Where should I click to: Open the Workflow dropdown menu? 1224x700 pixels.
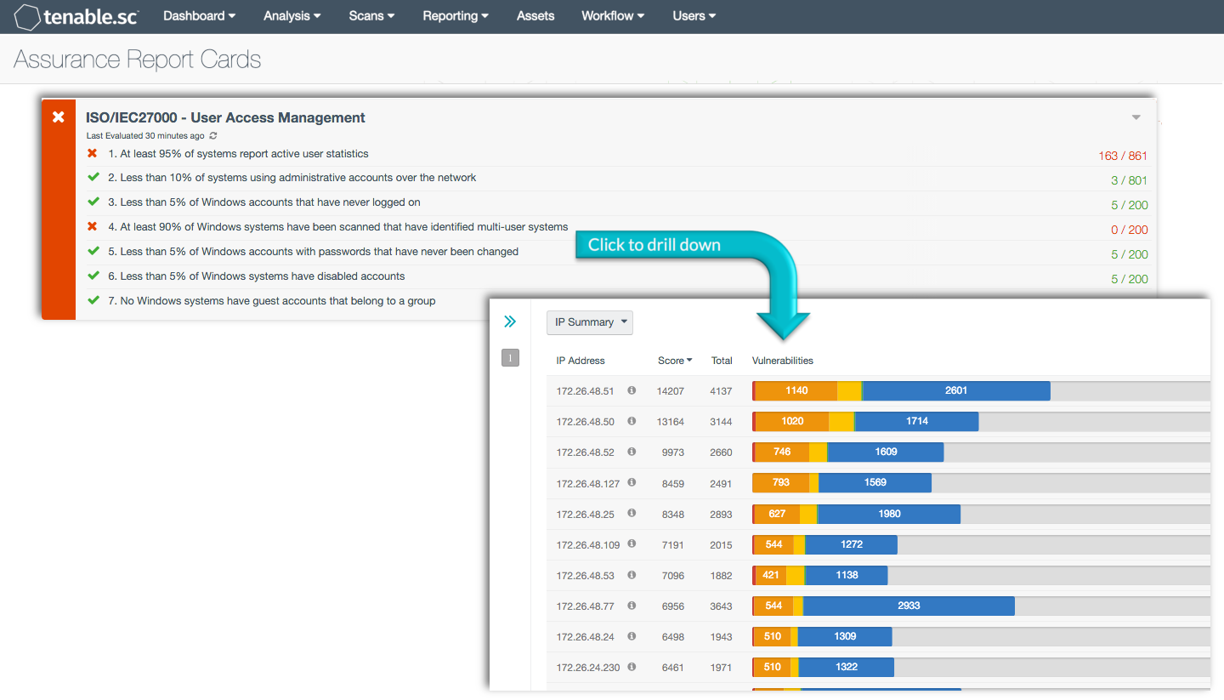[613, 16]
